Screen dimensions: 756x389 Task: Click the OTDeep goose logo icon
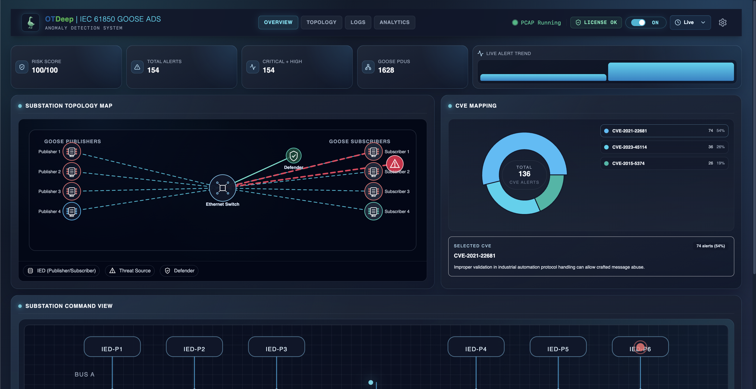[x=31, y=23]
